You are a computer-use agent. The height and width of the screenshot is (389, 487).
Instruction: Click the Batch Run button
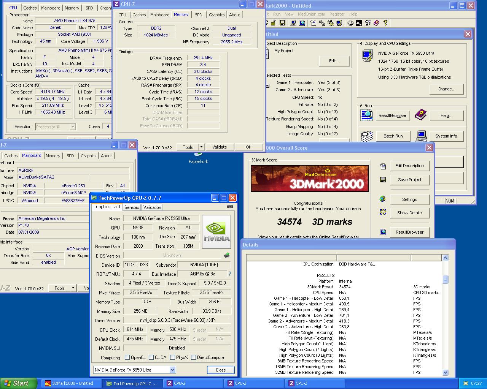click(393, 136)
